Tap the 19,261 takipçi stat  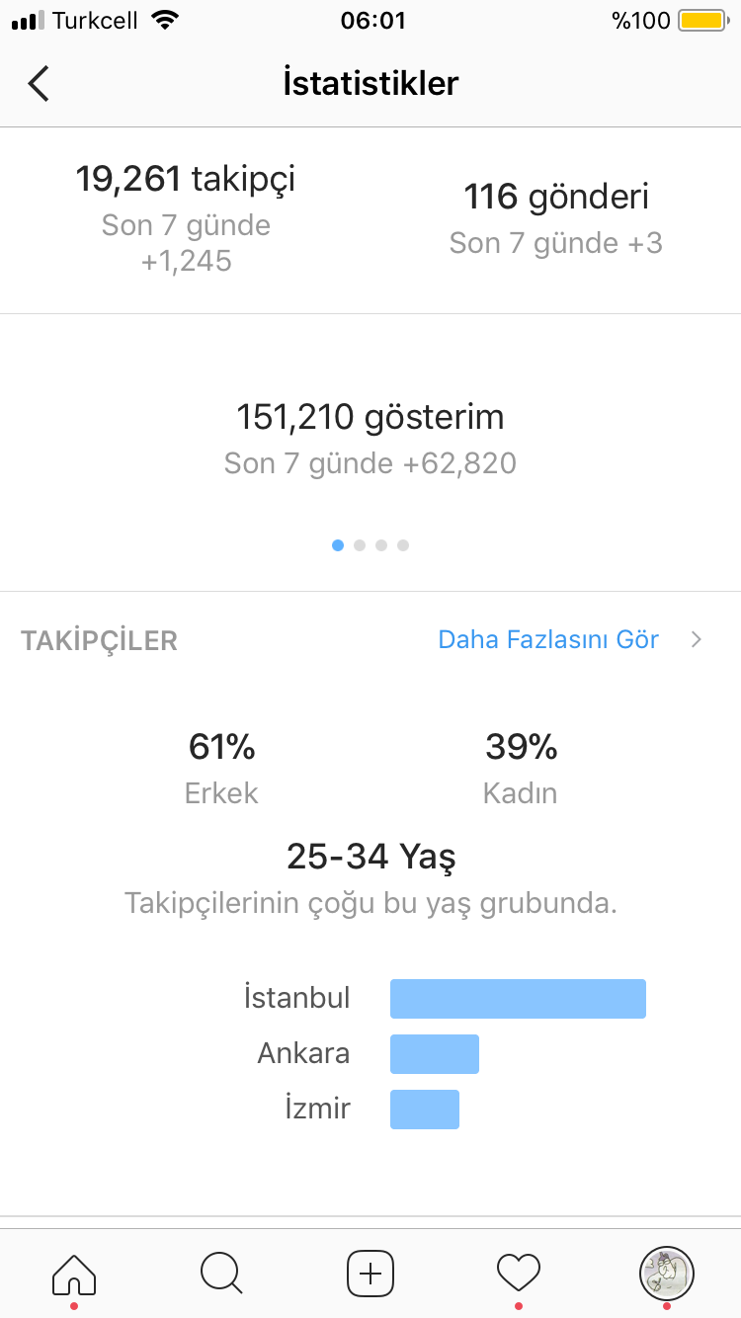tap(186, 218)
